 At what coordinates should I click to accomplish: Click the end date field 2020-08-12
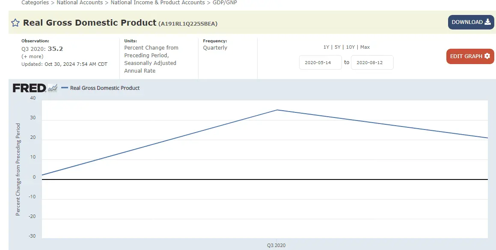(372, 62)
